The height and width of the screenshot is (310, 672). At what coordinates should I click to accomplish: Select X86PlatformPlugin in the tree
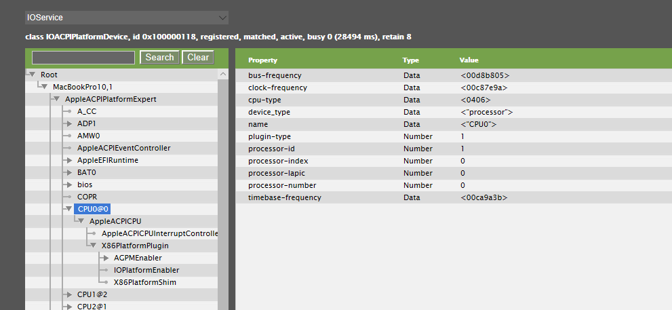tap(135, 246)
